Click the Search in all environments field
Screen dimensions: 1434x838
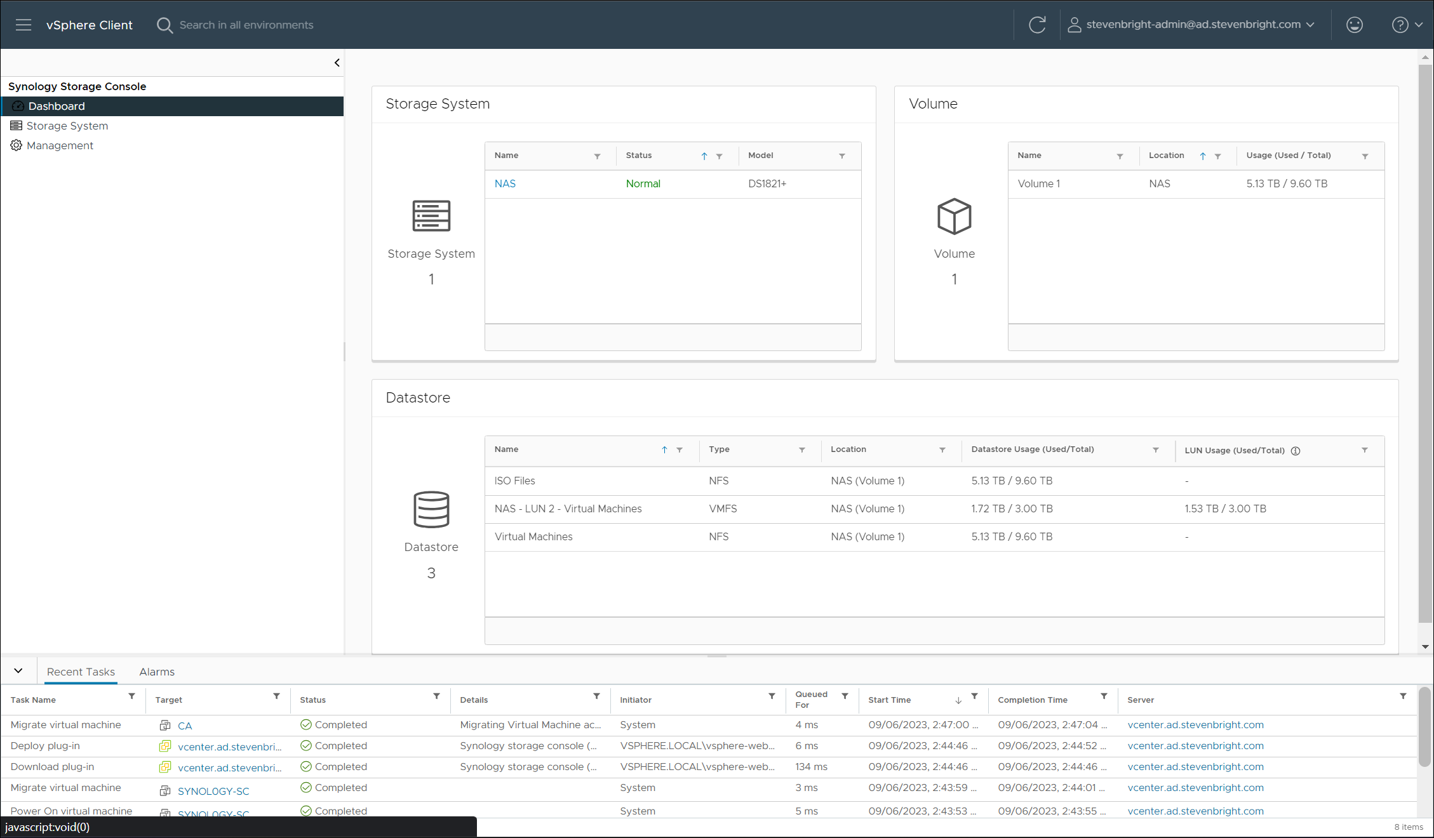click(246, 25)
